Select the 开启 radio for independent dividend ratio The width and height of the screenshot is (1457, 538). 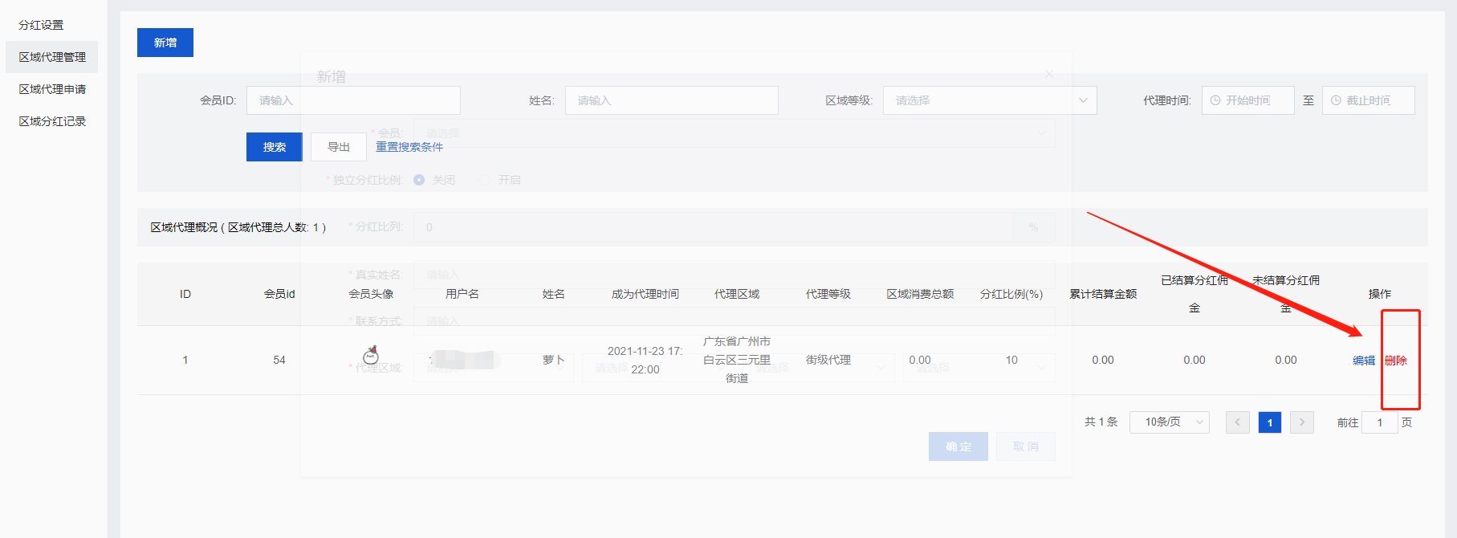point(485,180)
